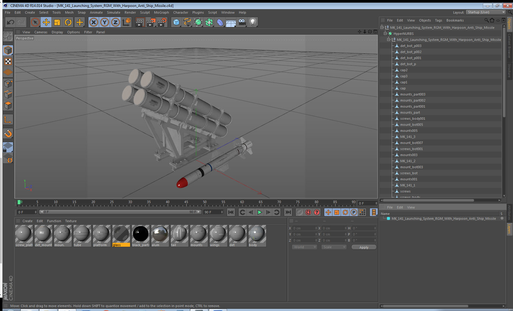
Task: Open World coordinate mode dropdown
Action: pos(305,247)
